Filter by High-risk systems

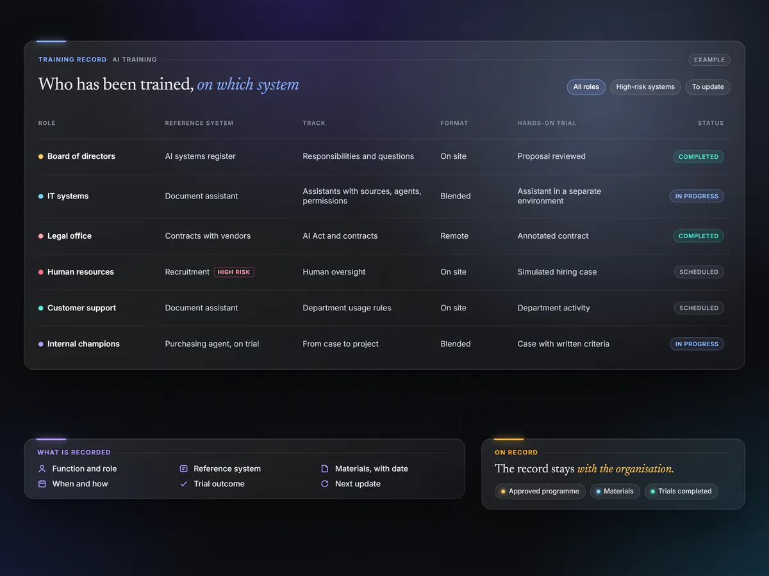click(x=645, y=87)
